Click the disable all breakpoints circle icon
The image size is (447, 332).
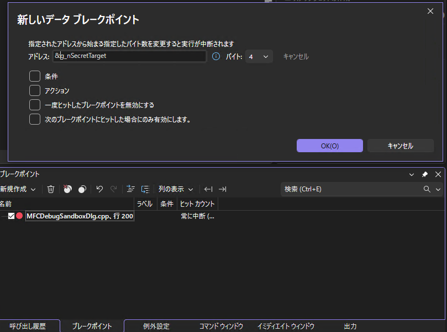(x=82, y=189)
